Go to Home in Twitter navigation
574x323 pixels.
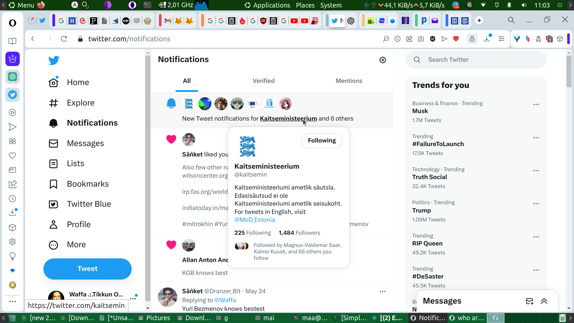pyautogui.click(x=69, y=83)
